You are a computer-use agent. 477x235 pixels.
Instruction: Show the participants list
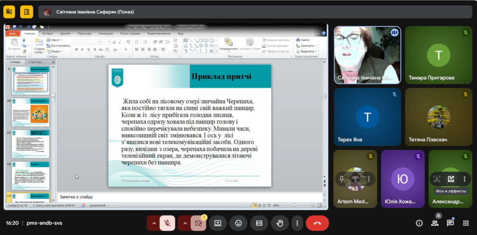coord(434,223)
